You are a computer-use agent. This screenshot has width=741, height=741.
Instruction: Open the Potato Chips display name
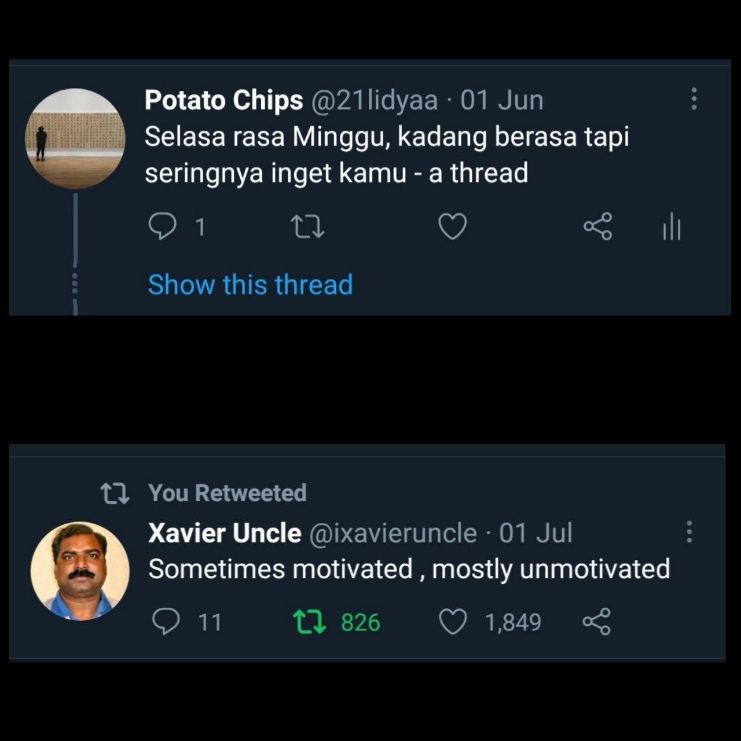point(224,100)
